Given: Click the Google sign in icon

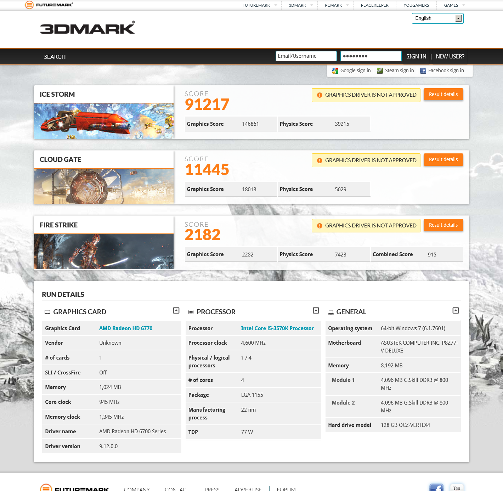Looking at the screenshot, I should 335,71.
